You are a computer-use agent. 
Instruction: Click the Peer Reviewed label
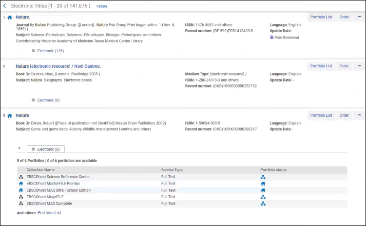287,38
